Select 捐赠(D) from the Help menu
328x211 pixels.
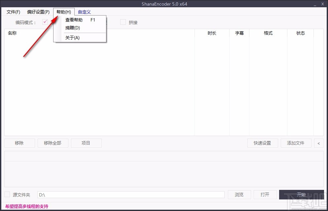72,28
